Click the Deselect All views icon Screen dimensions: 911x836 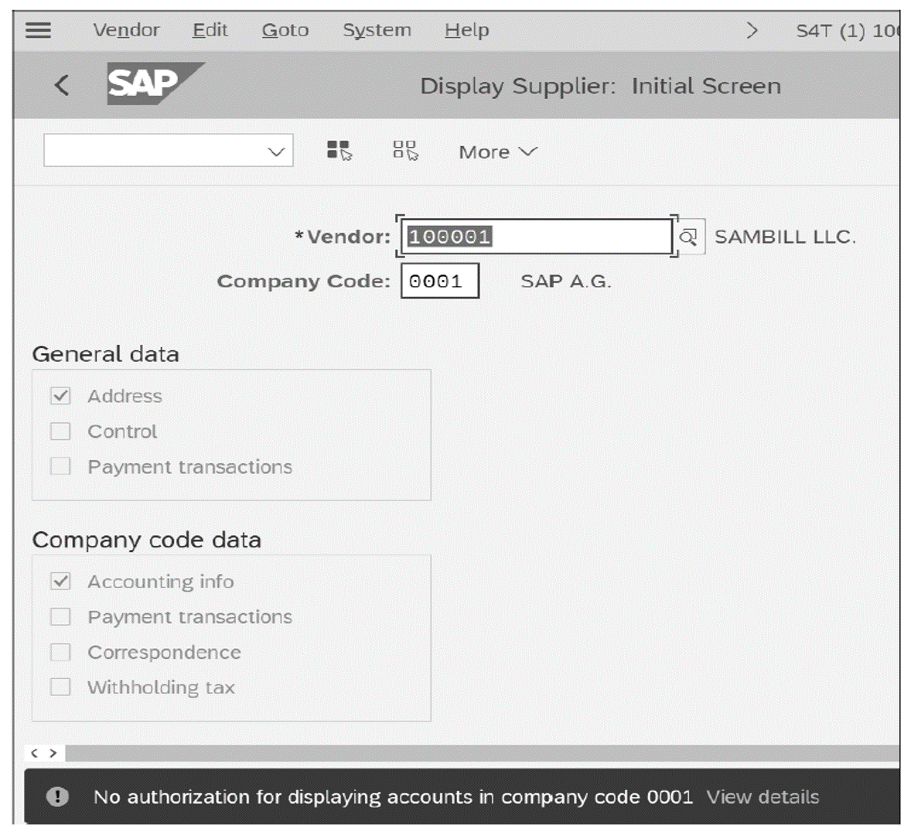click(x=405, y=152)
